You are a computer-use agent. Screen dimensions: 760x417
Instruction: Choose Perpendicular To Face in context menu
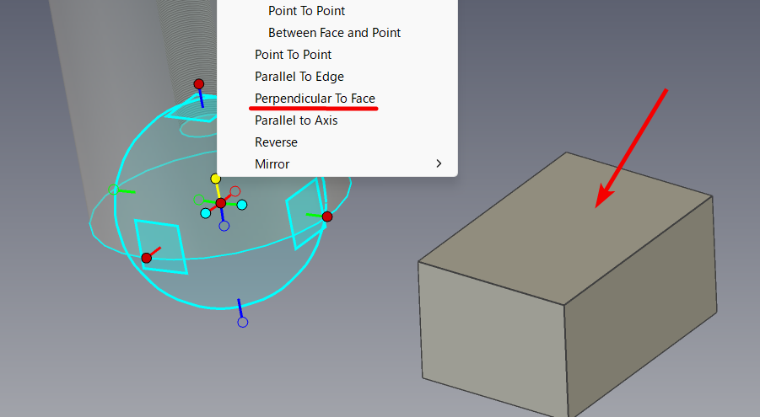pos(315,99)
